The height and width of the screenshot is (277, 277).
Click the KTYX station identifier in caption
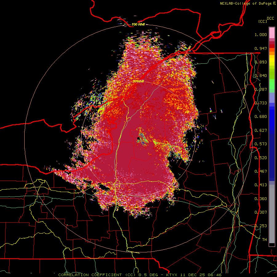(x=172, y=275)
